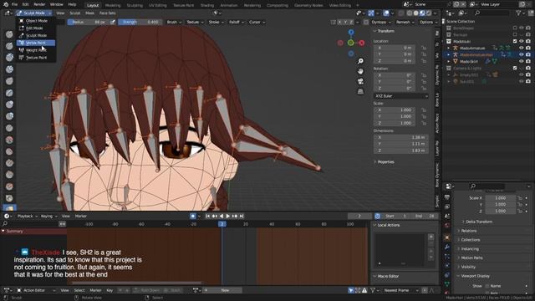Screen dimensions: 535x301
Task: Open the Animation workspace tab
Action: [228, 6]
